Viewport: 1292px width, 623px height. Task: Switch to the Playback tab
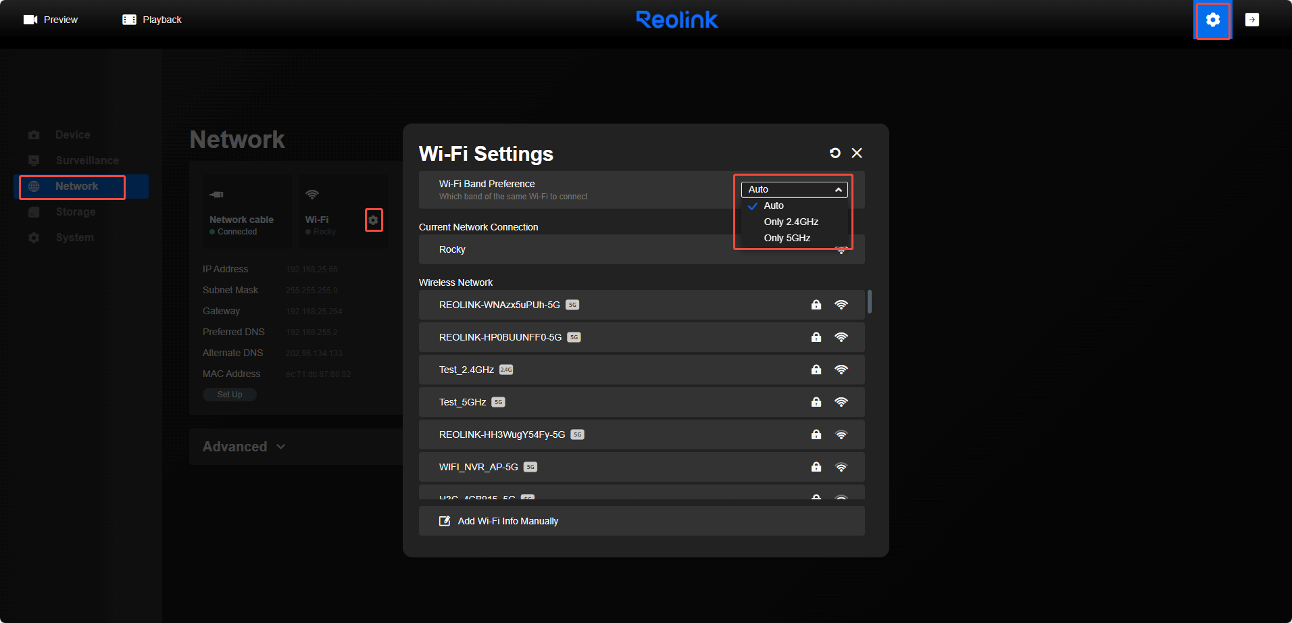point(151,19)
